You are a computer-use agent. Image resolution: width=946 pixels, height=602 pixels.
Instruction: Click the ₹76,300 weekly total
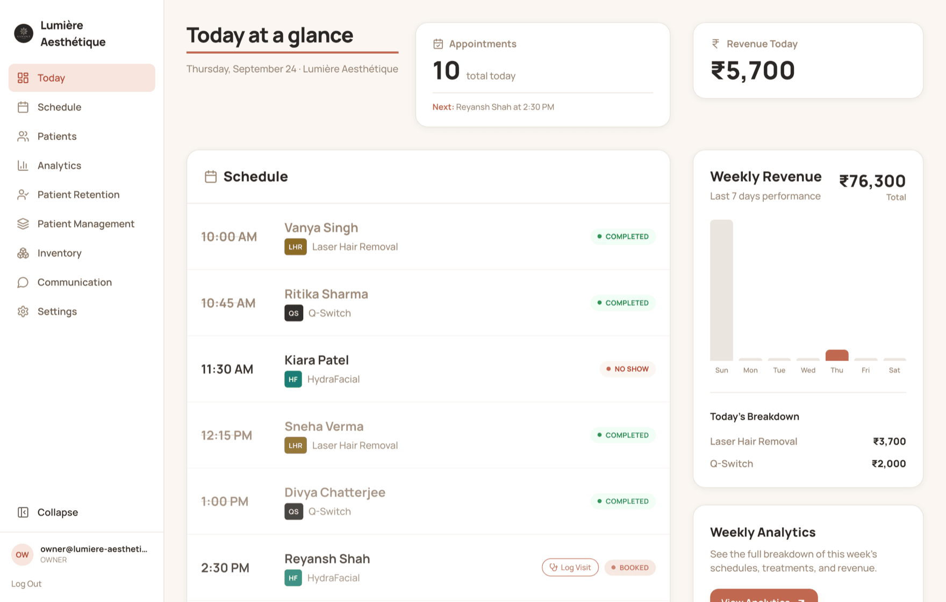tap(872, 181)
